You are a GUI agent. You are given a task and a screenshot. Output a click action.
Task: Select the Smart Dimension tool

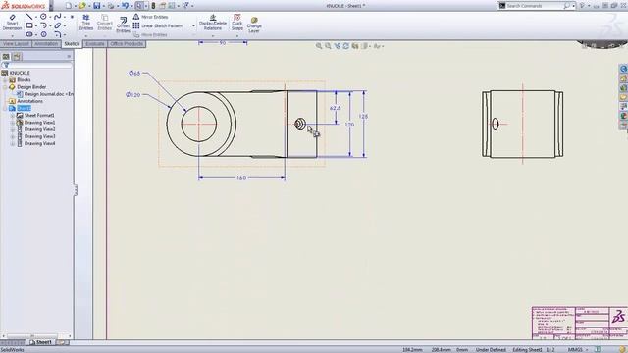(x=12, y=22)
